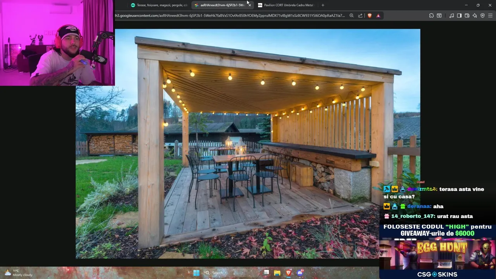Viewport: 496px width, 279px height.
Task: Click the share page icon
Action: (360, 15)
